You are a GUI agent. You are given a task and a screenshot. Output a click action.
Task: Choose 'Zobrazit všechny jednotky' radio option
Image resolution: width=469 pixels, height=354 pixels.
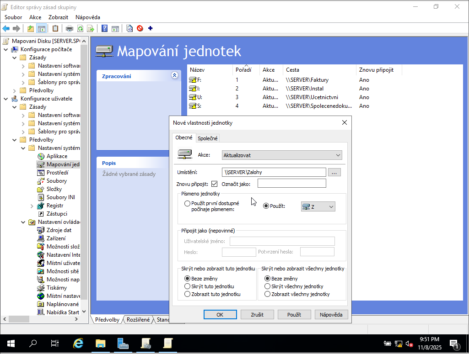click(267, 294)
